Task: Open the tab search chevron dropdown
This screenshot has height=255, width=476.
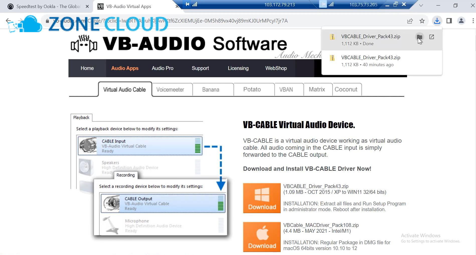Action: click(421, 5)
